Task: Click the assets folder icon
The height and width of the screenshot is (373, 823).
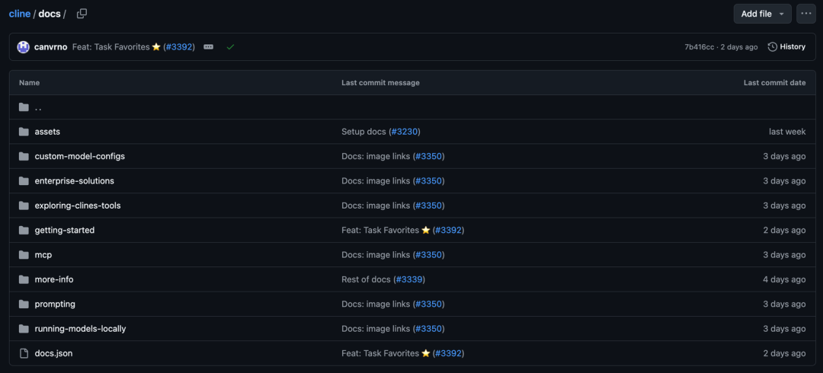Action: [x=24, y=132]
